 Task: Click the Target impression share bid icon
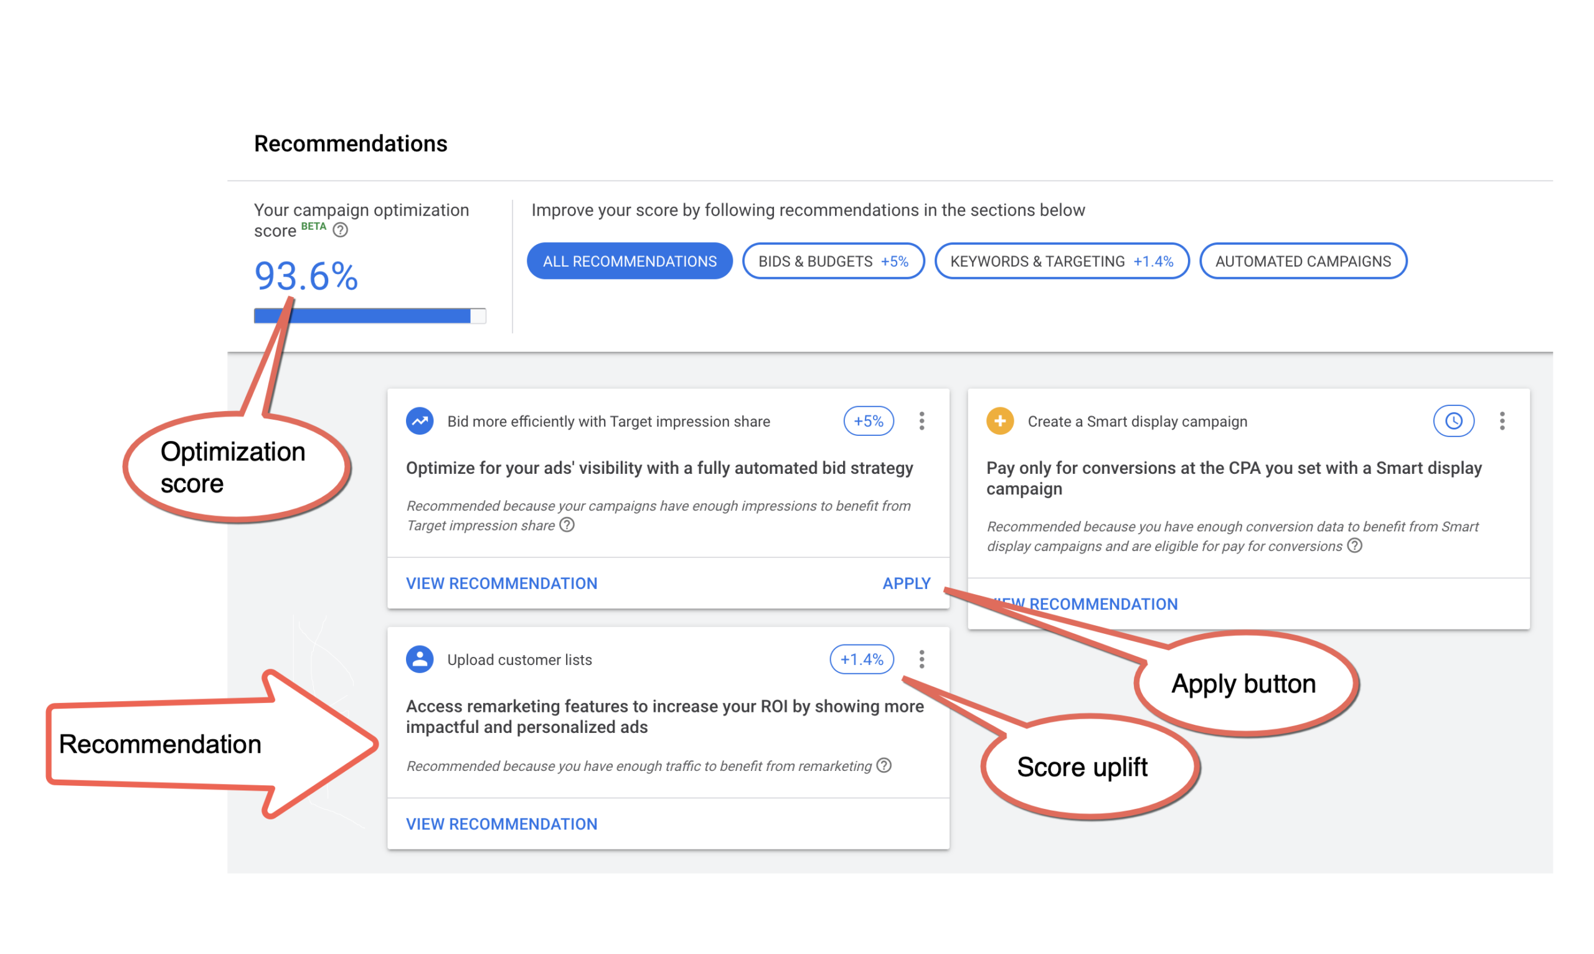pos(421,422)
